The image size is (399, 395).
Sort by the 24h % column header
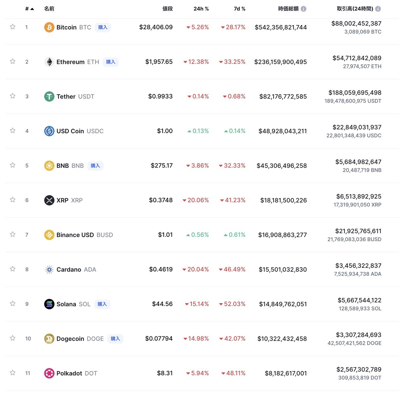point(201,9)
